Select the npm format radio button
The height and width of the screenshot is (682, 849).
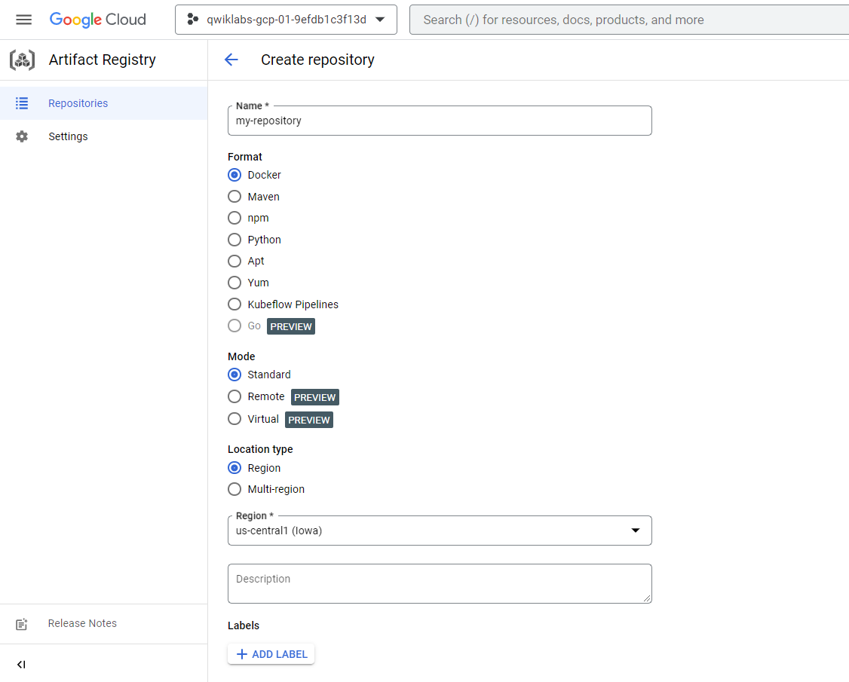[x=234, y=218]
